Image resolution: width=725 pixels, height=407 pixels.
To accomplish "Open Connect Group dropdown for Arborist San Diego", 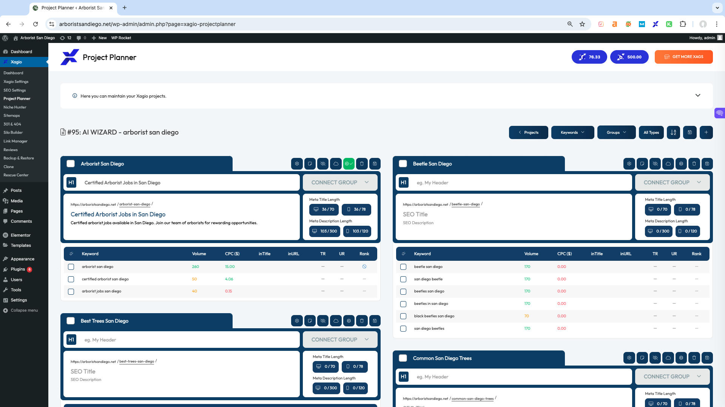I will 340,182.
